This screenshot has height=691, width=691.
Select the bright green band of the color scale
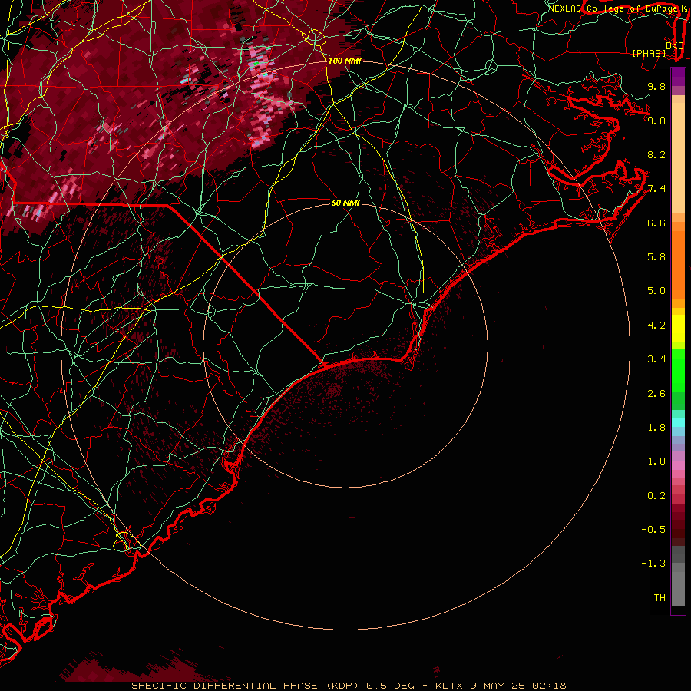(678, 371)
